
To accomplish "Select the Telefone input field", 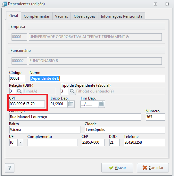I will (x=145, y=142).
